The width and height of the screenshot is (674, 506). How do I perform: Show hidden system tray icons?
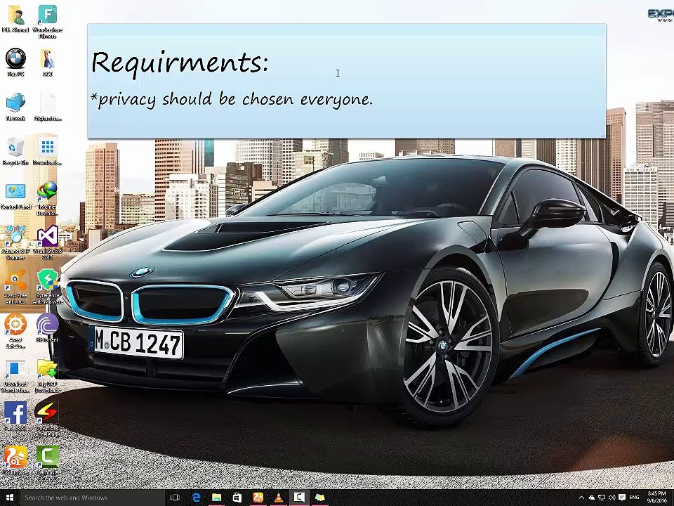click(581, 498)
